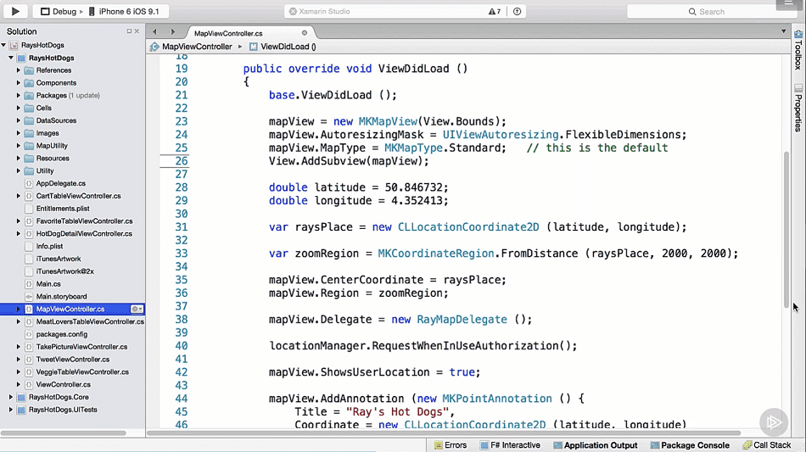Select iTunesArtwork file icon
Screen dimensions: 806x452
point(29,259)
